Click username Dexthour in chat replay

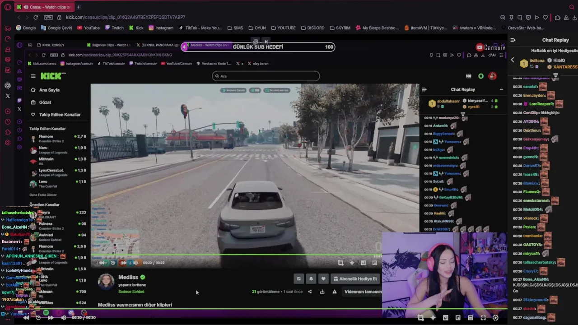(532, 130)
